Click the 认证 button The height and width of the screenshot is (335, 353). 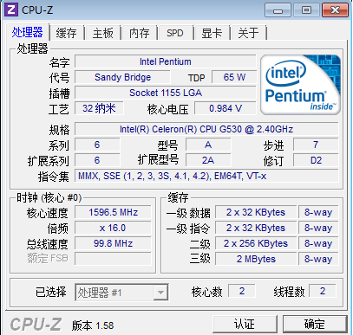(245, 324)
